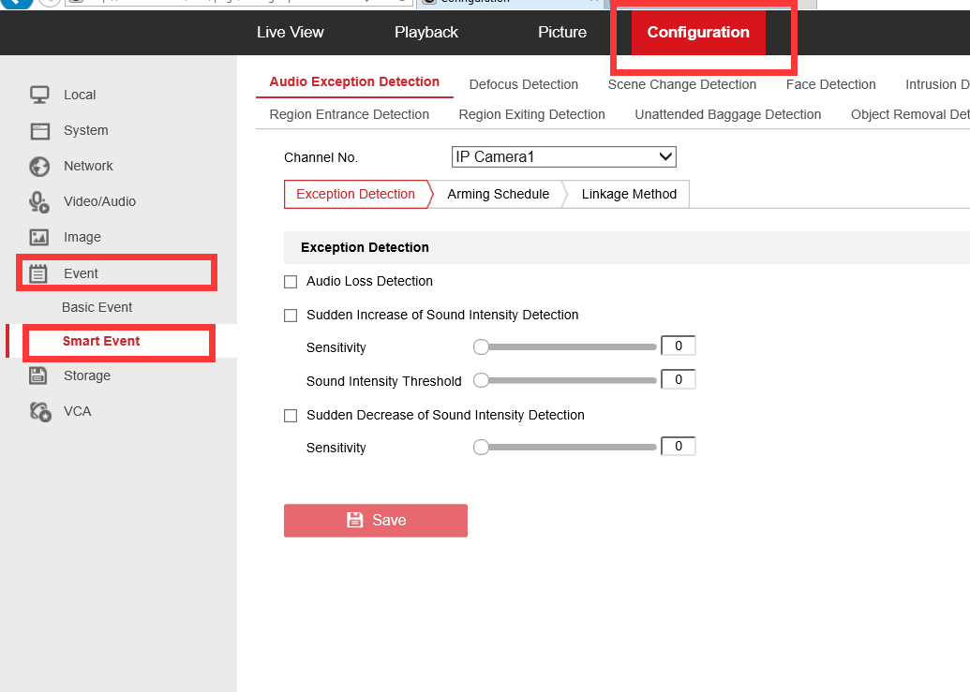Viewport: 970px width, 692px height.
Task: Click the Sound Intensity Threshold slider handle
Action: click(481, 381)
